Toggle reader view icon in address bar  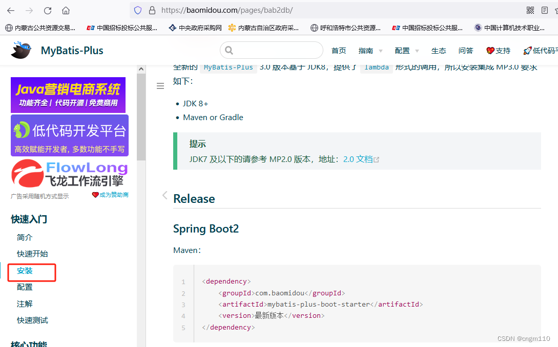(x=545, y=10)
